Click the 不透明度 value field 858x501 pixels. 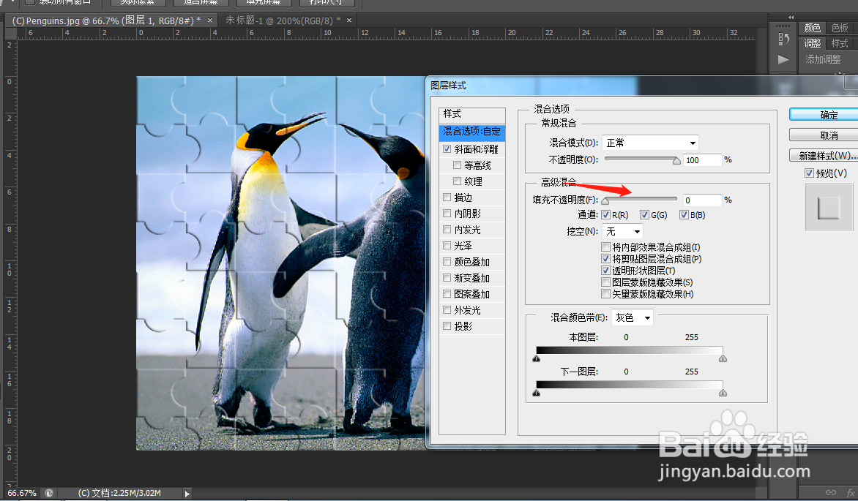[703, 159]
